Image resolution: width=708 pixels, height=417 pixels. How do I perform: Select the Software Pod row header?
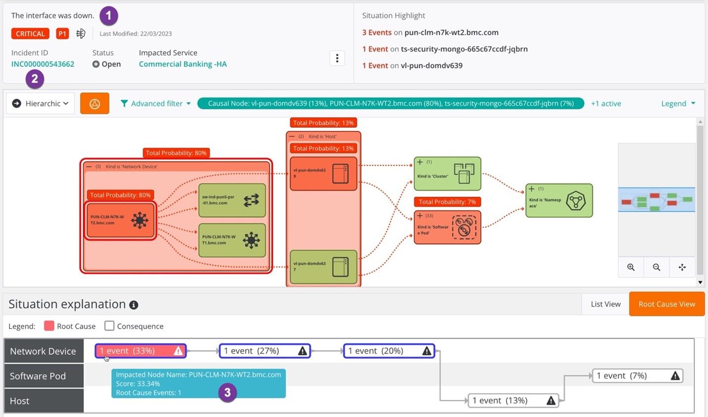44,376
